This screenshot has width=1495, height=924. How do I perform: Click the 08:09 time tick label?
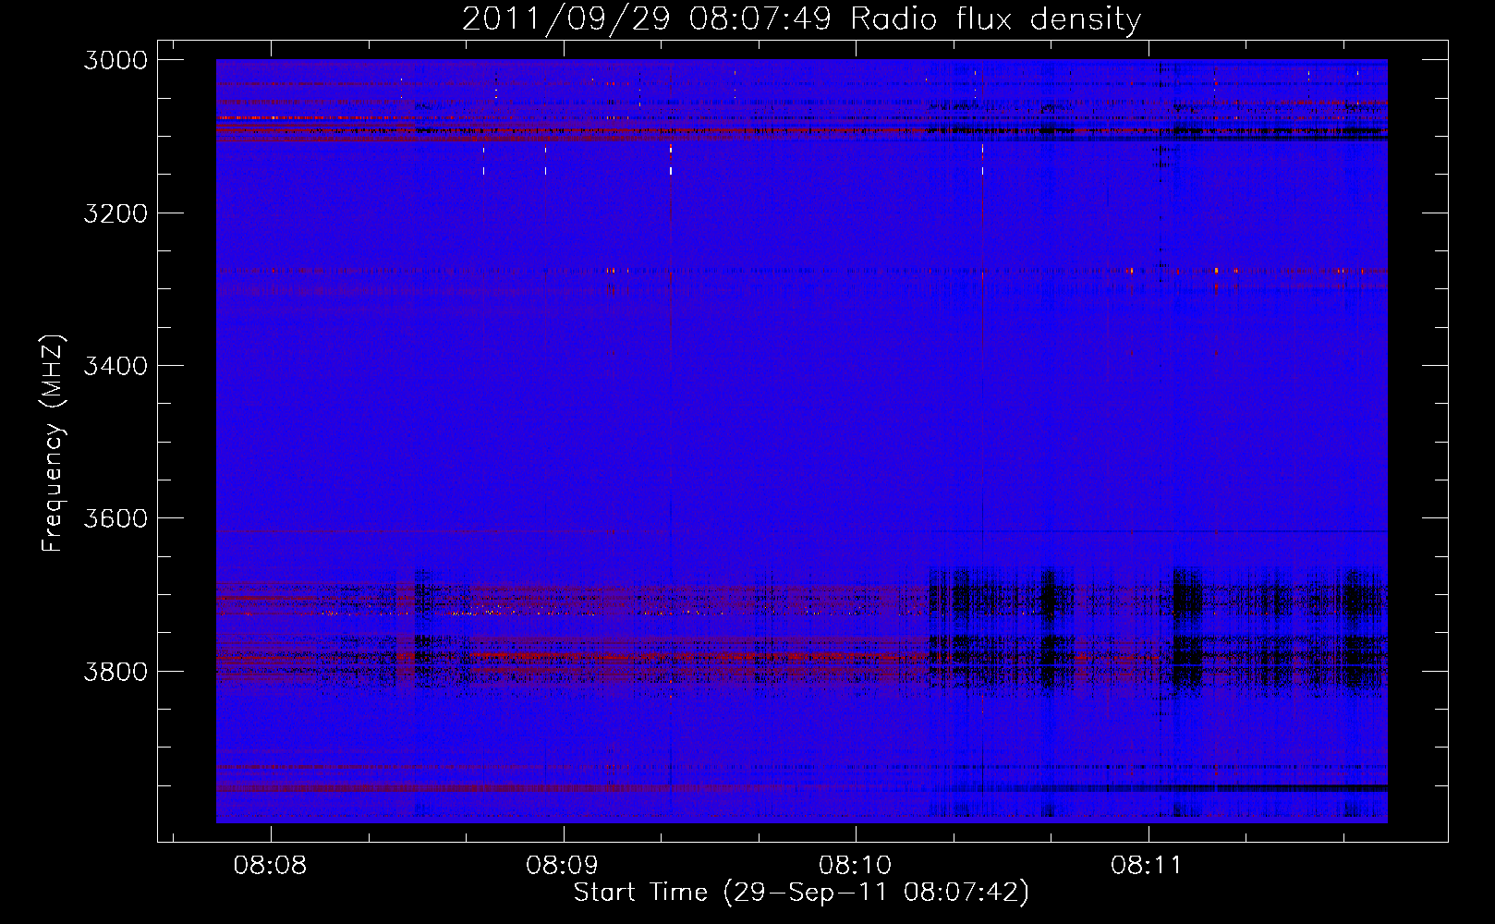click(x=562, y=865)
